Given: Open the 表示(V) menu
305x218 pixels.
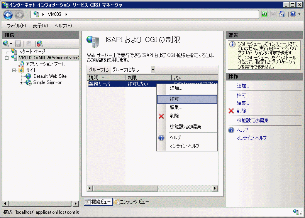Looking at the screenshot, I should 40,26.
